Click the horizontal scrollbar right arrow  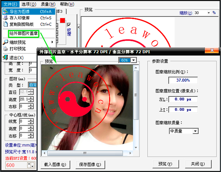coord(130,153)
